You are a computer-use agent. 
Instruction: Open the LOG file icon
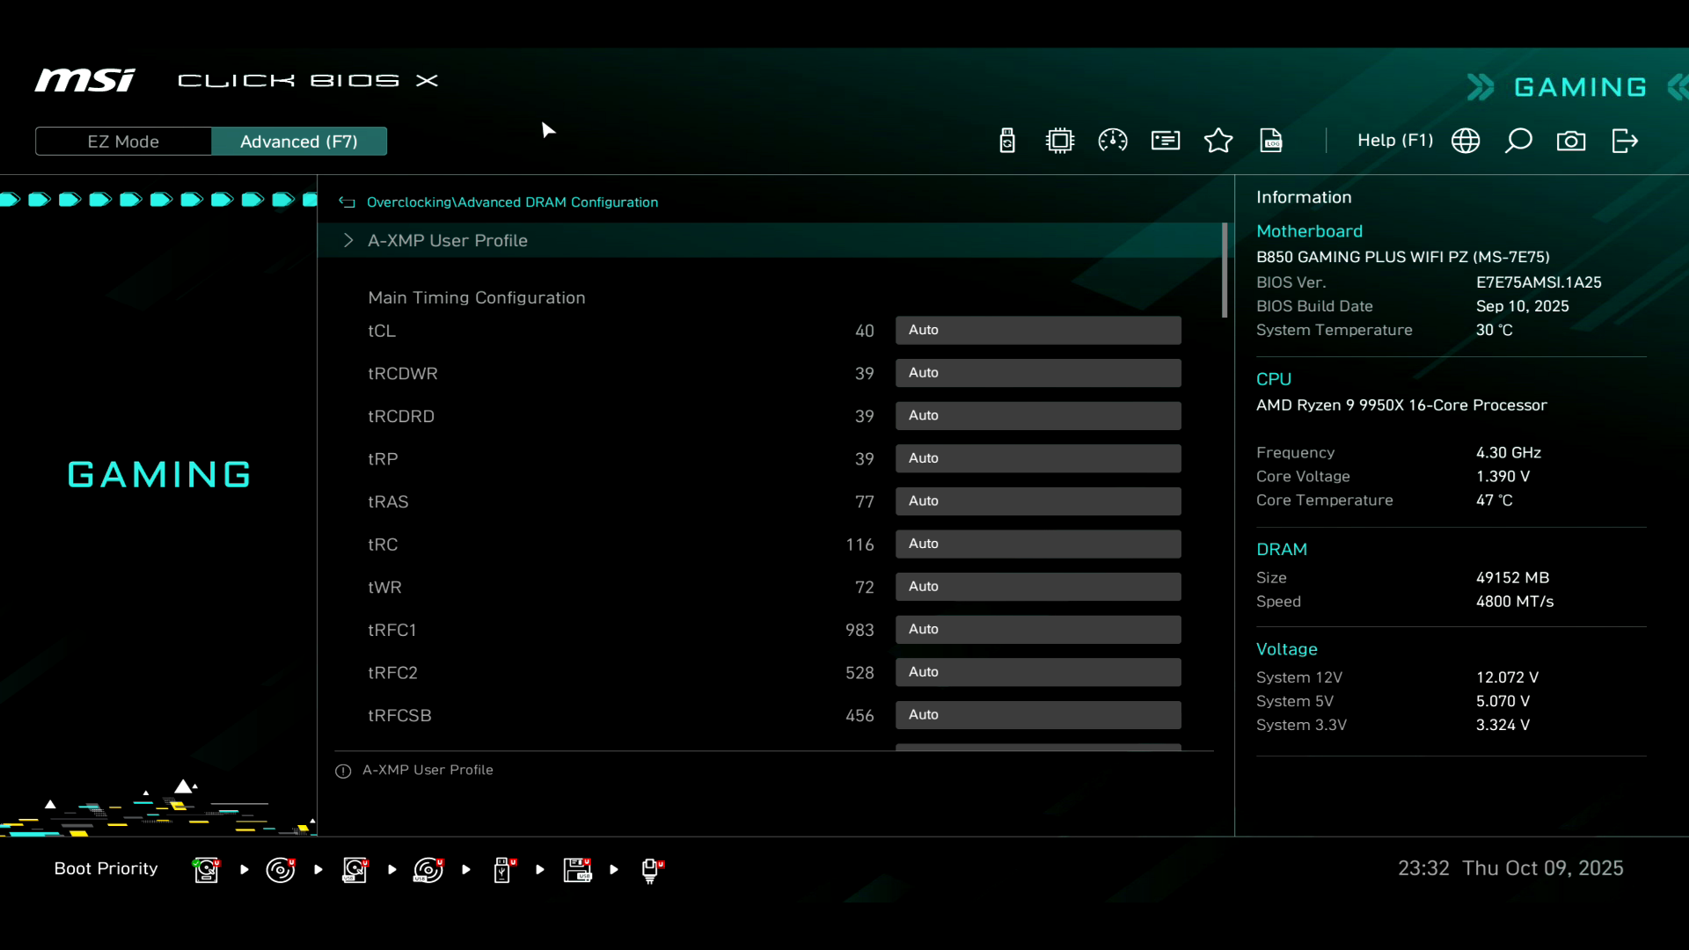click(1271, 141)
